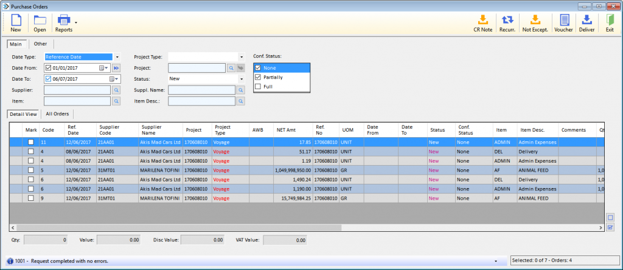Expand the Reports dropdown arrow
Image resolution: width=623 pixels, height=270 pixels.
point(75,22)
